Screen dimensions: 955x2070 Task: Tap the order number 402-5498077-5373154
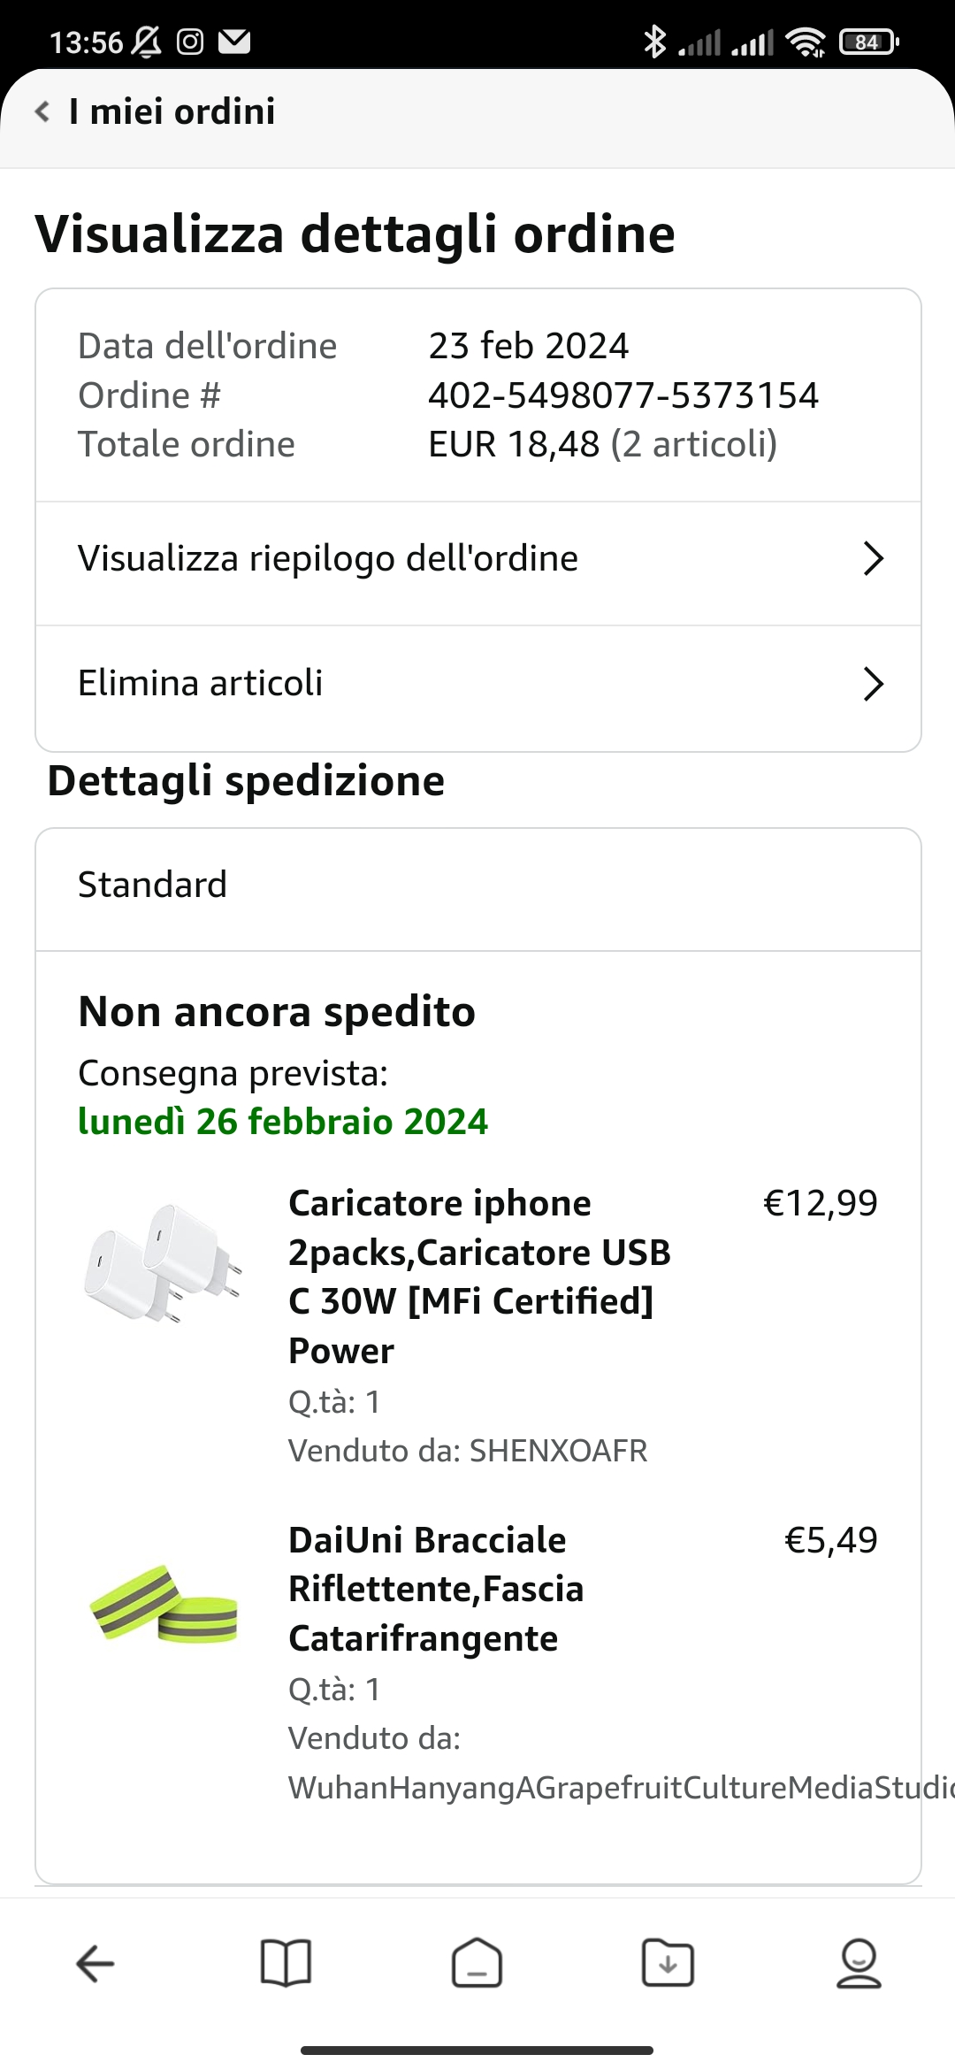point(623,395)
